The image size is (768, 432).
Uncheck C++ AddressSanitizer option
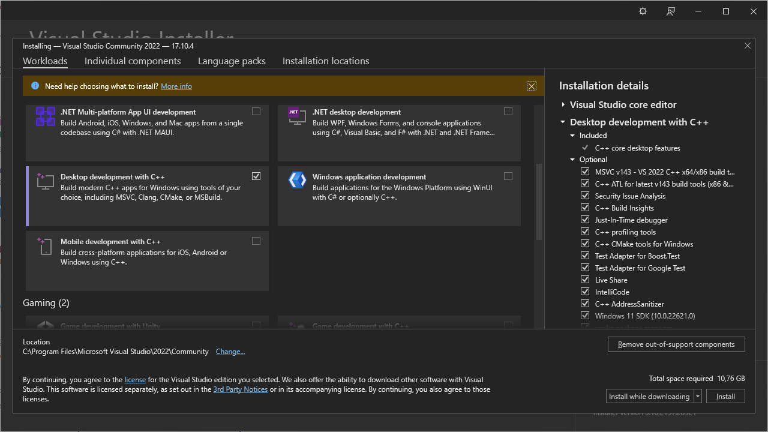coord(585,304)
